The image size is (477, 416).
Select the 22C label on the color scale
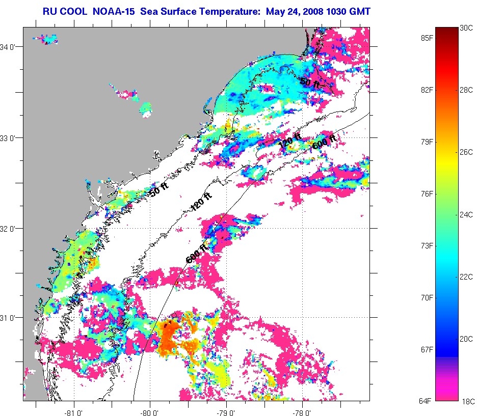pos(466,277)
